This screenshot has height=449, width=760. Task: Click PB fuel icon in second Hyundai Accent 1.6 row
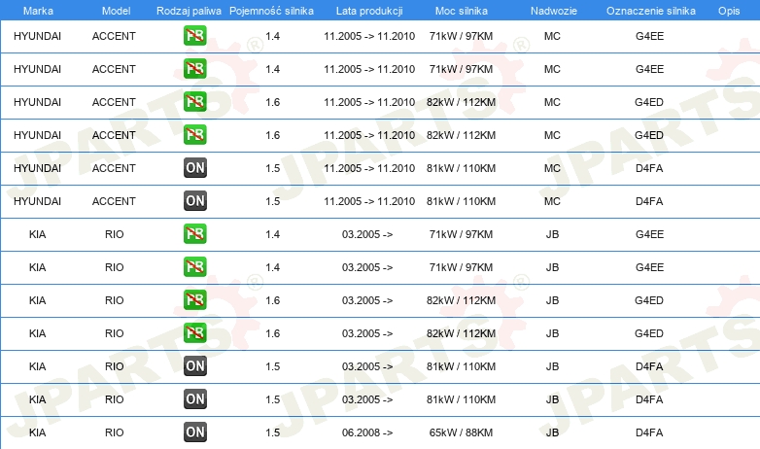pos(194,134)
